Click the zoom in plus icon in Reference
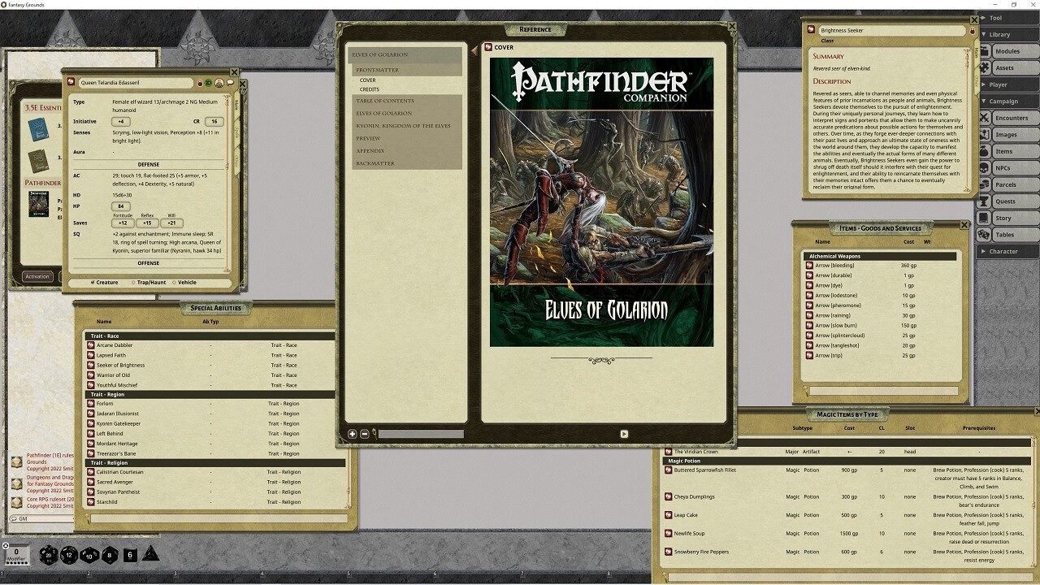1040x585 pixels. (x=353, y=434)
